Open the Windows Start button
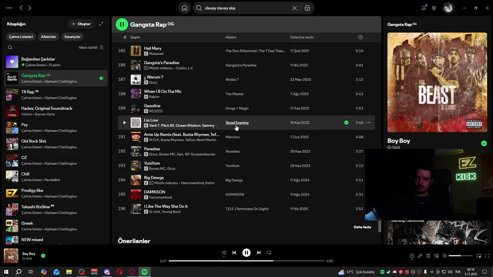Viewport: 493px width, 277px height. click(x=6, y=272)
